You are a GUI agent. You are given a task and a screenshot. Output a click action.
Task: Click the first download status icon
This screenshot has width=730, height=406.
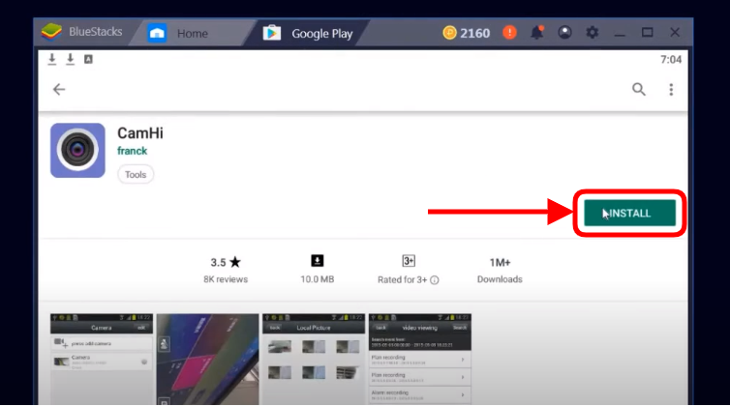52,59
